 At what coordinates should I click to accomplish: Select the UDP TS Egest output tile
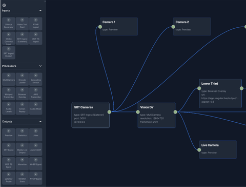tap(9, 164)
